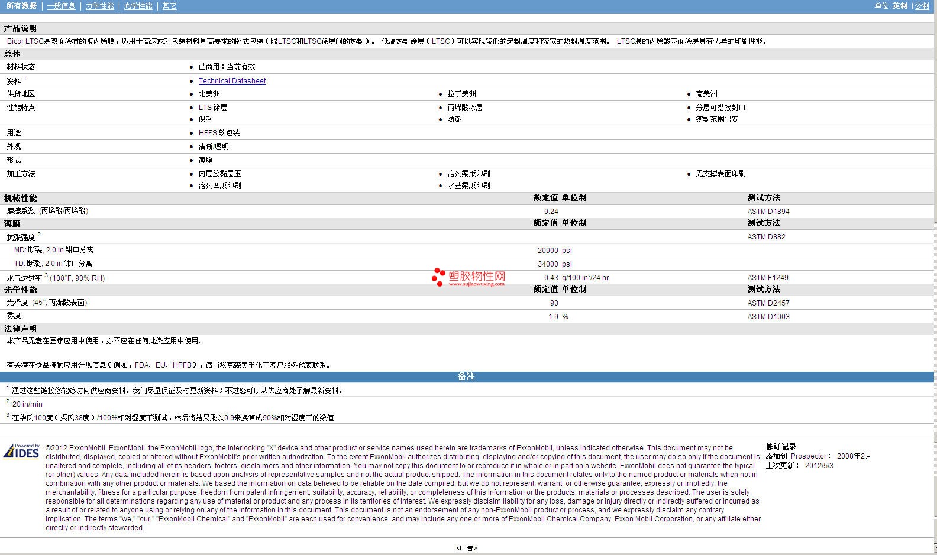Screen dimensions: 937x555
Task: Click the 0.43 water vapor transmission value
Action: click(x=551, y=278)
